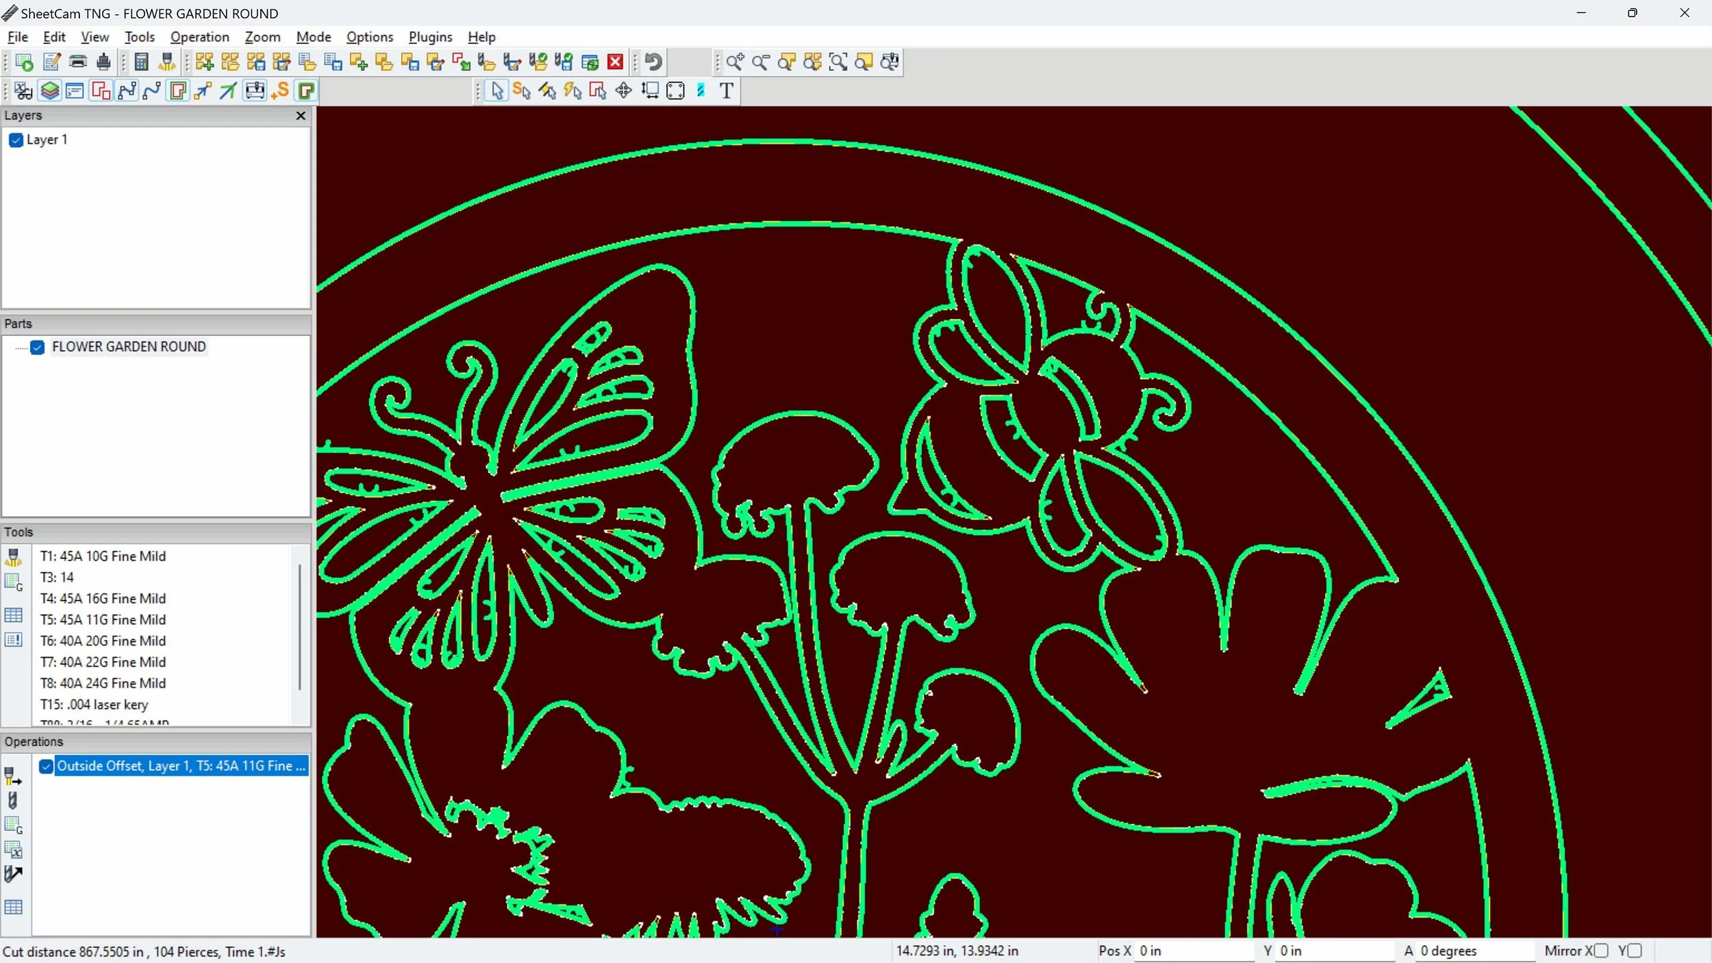This screenshot has height=963, width=1712.
Task: Open the Mode menu
Action: click(x=314, y=37)
